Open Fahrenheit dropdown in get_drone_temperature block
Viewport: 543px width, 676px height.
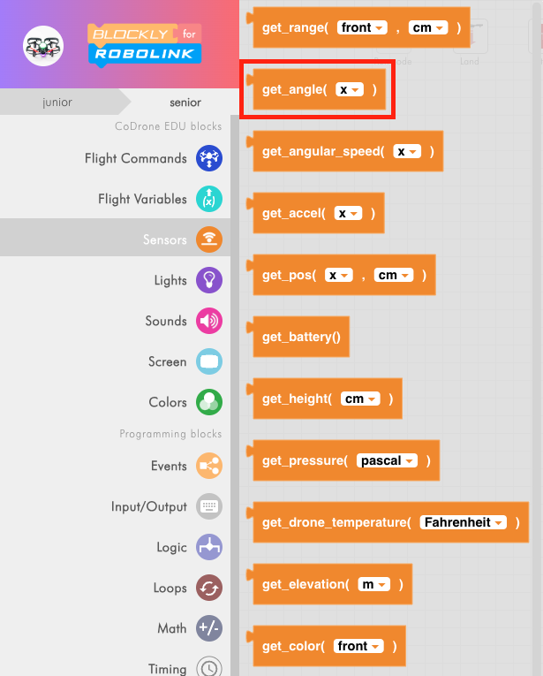coord(464,522)
